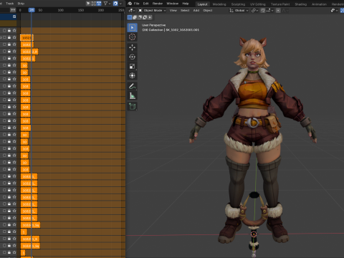The height and width of the screenshot is (258, 344).
Task: Activate the Transform tool
Action: [x=132, y=75]
